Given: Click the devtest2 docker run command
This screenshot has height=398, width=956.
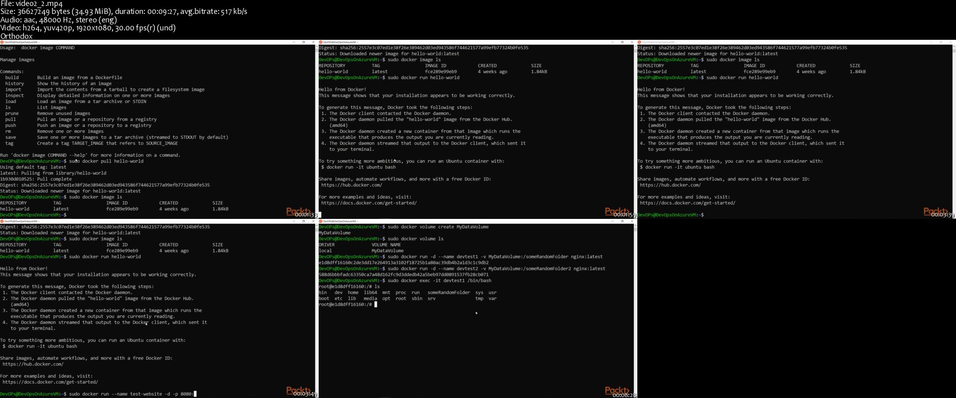Looking at the screenshot, I should 496,269.
